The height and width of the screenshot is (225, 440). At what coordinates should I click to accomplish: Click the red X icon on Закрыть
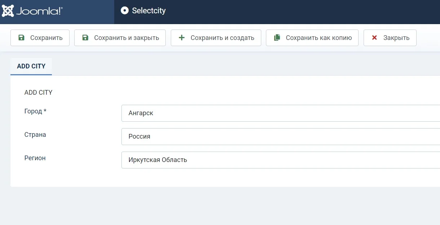[374, 38]
